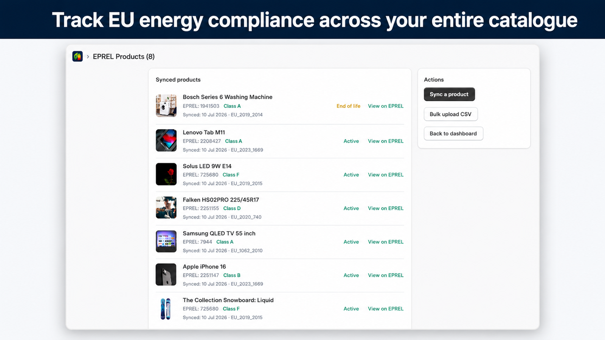This screenshot has width=605, height=340.
Task: Select the Lenovo Tab M11 title
Action: click(x=204, y=133)
